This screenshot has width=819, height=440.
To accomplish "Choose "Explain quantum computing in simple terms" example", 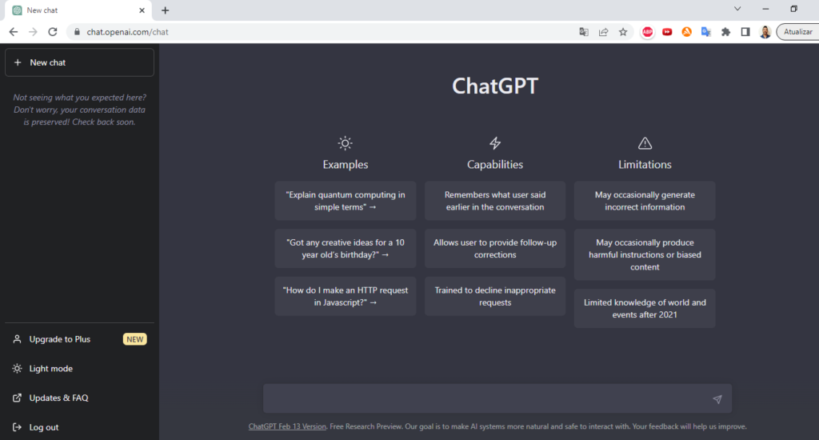I will pyautogui.click(x=346, y=201).
